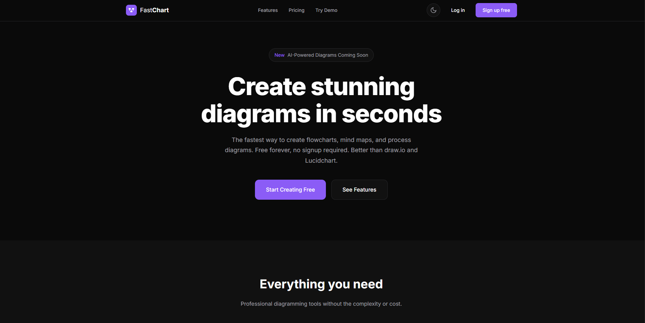The width and height of the screenshot is (645, 323).
Task: Click Sign up free in the top-right corner
Action: 496,10
